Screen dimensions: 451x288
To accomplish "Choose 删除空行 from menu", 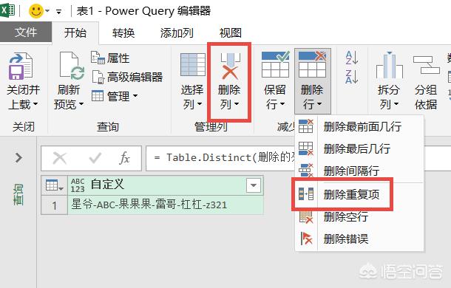I will (359, 216).
